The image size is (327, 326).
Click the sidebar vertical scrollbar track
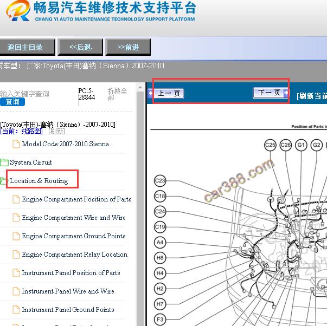pyautogui.click(x=140, y=208)
